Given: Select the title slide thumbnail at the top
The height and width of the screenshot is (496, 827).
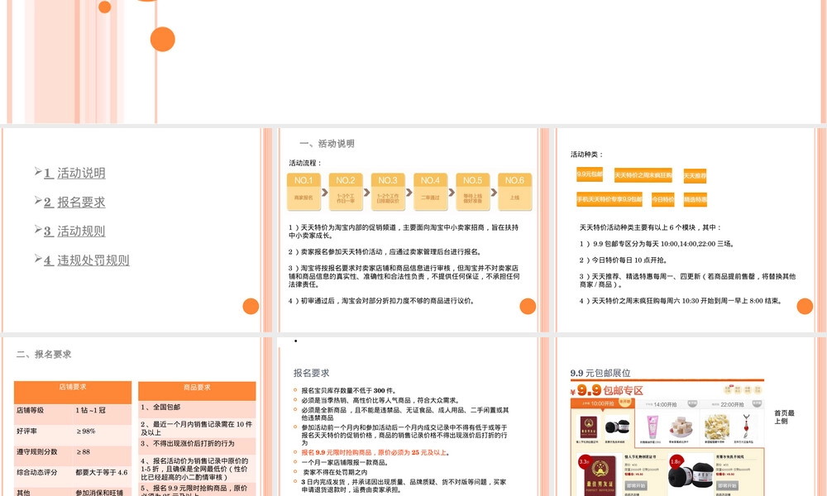Looking at the screenshot, I should pyautogui.click(x=413, y=62).
